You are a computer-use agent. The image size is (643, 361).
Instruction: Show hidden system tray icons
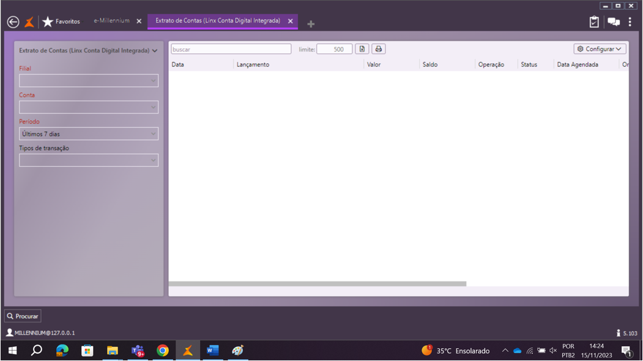505,351
